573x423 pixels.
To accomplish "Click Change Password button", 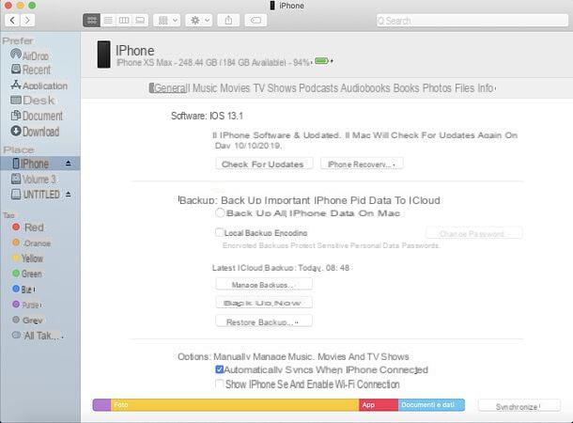I will coord(474,233).
